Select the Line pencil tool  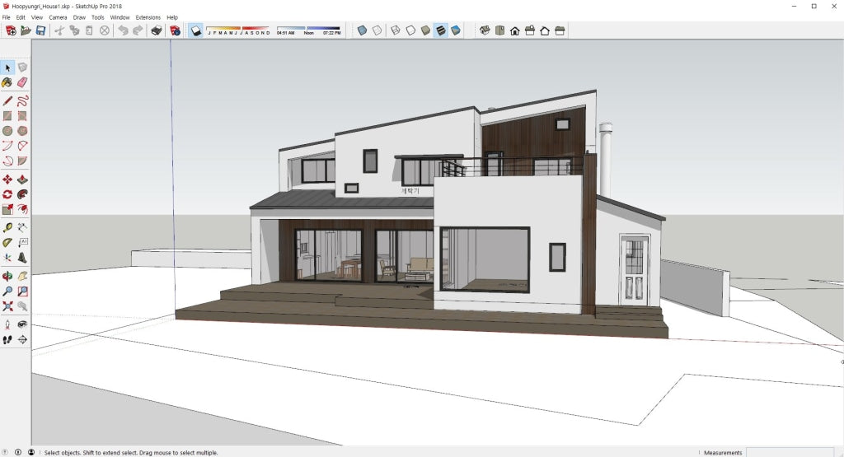[x=7, y=100]
